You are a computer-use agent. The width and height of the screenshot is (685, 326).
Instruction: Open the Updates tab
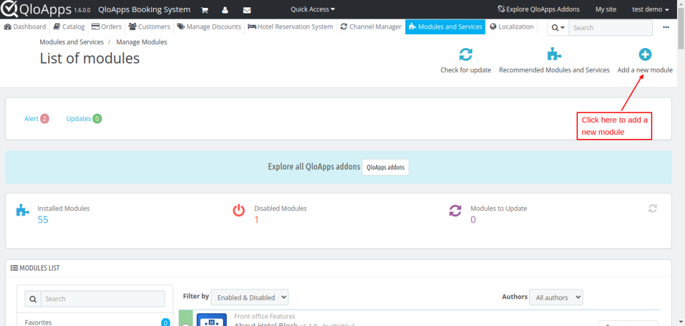click(84, 119)
